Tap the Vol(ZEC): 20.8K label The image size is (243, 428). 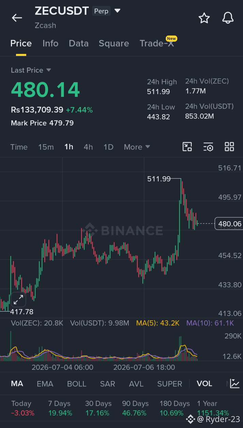point(37,323)
